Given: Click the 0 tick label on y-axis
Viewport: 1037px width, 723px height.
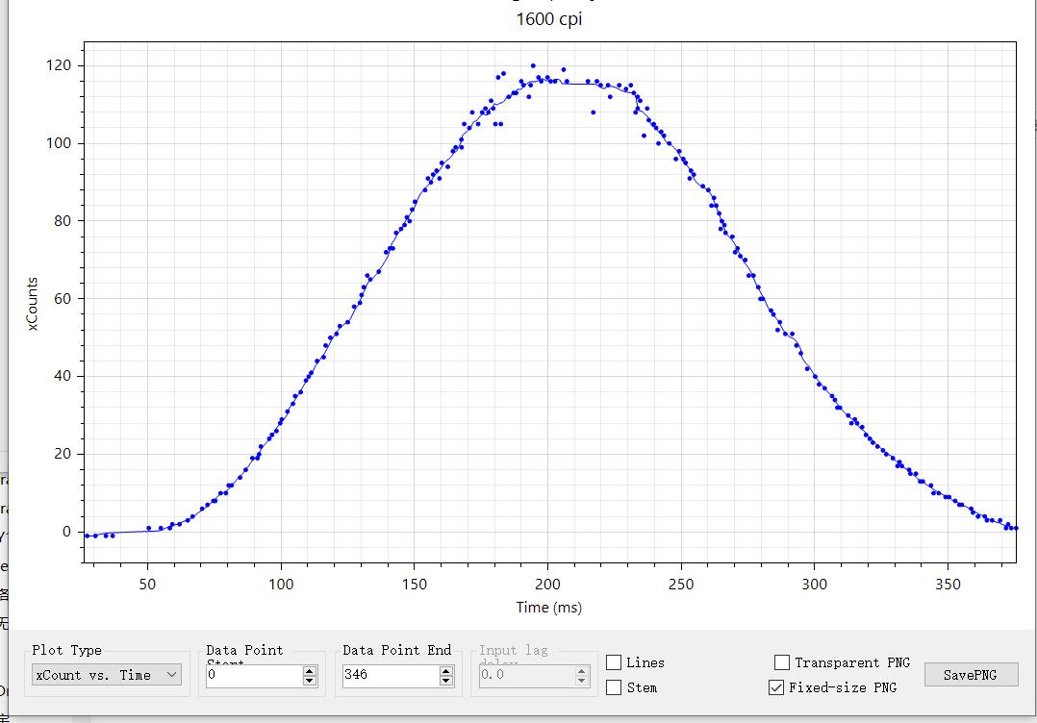Looking at the screenshot, I should (66, 532).
